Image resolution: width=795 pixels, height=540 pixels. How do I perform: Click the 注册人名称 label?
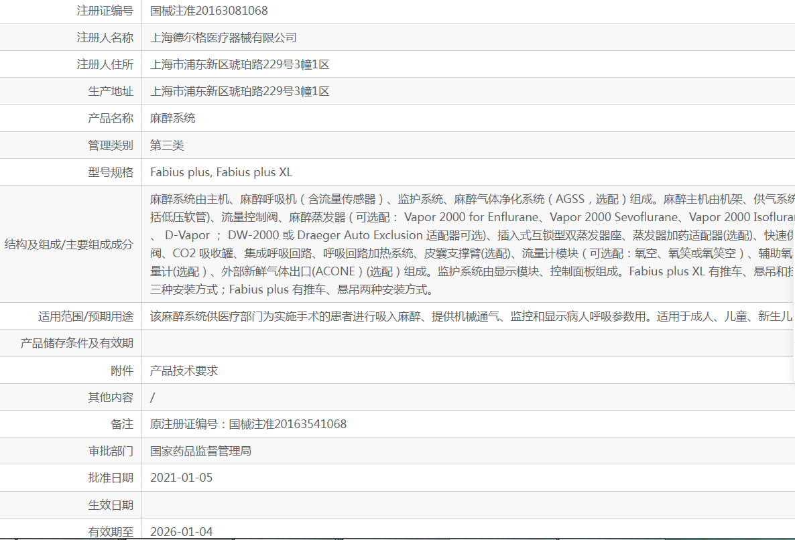click(105, 38)
